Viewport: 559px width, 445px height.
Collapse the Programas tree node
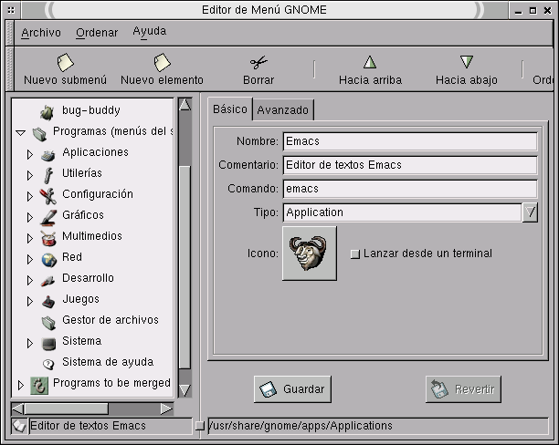point(21,133)
